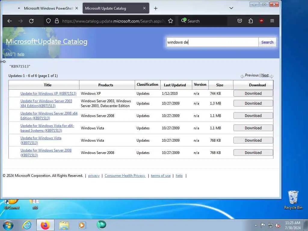Bookmark this page with the star icon
308x231 pixels.
[x=171, y=21]
